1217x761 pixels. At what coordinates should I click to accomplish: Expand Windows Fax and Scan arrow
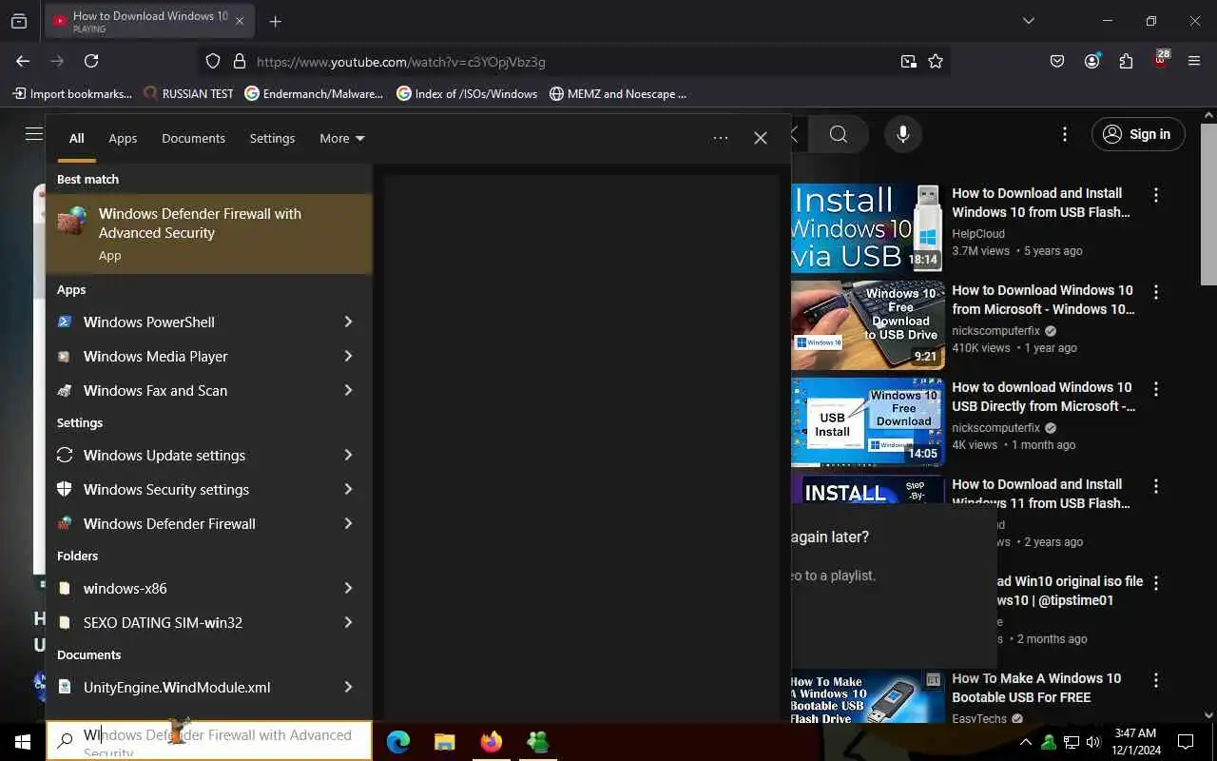tap(348, 390)
